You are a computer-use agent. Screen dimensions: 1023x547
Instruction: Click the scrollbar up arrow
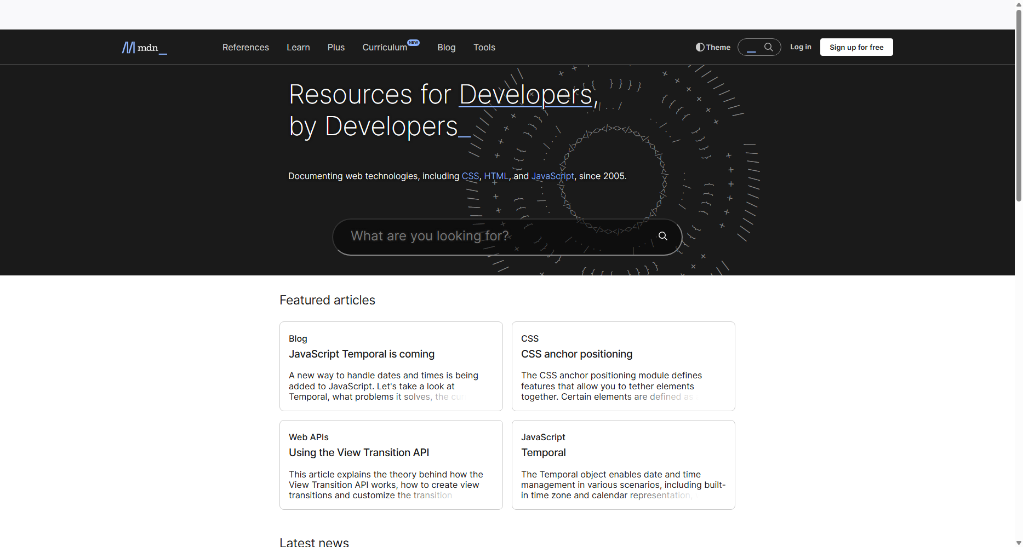1019,4
